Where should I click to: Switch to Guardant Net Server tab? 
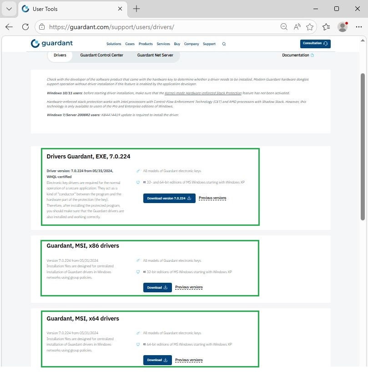pyautogui.click(x=155, y=55)
